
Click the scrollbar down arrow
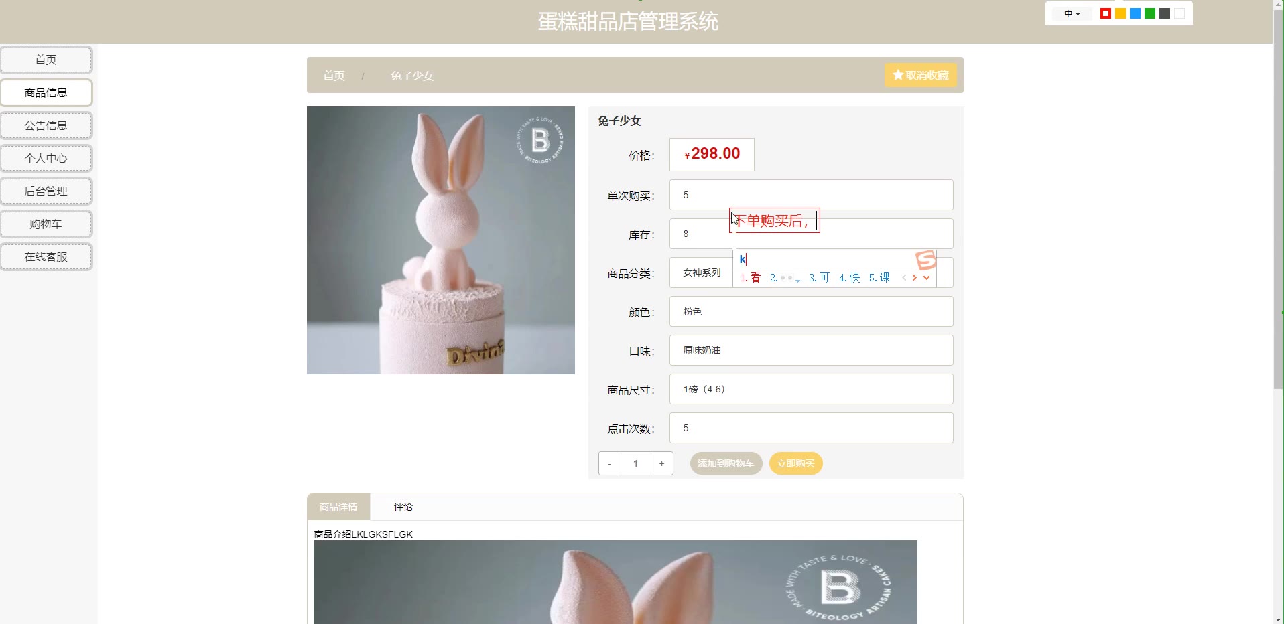coord(1278,619)
